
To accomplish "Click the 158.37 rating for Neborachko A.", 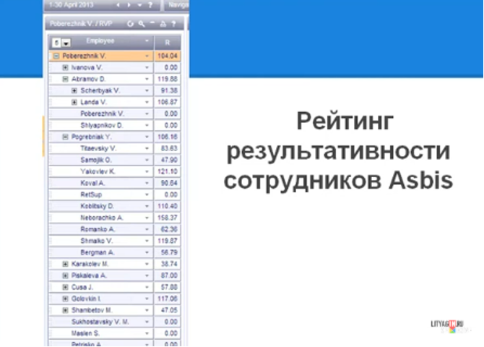I will (x=168, y=218).
